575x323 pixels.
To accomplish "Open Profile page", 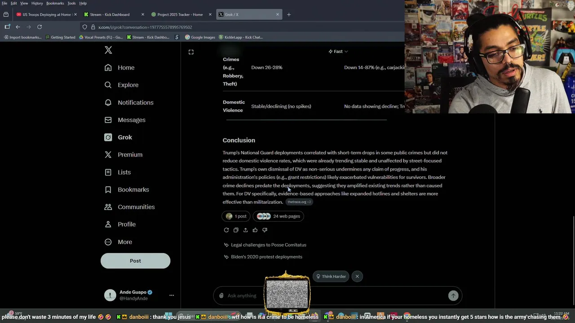I will pyautogui.click(x=120, y=224).
